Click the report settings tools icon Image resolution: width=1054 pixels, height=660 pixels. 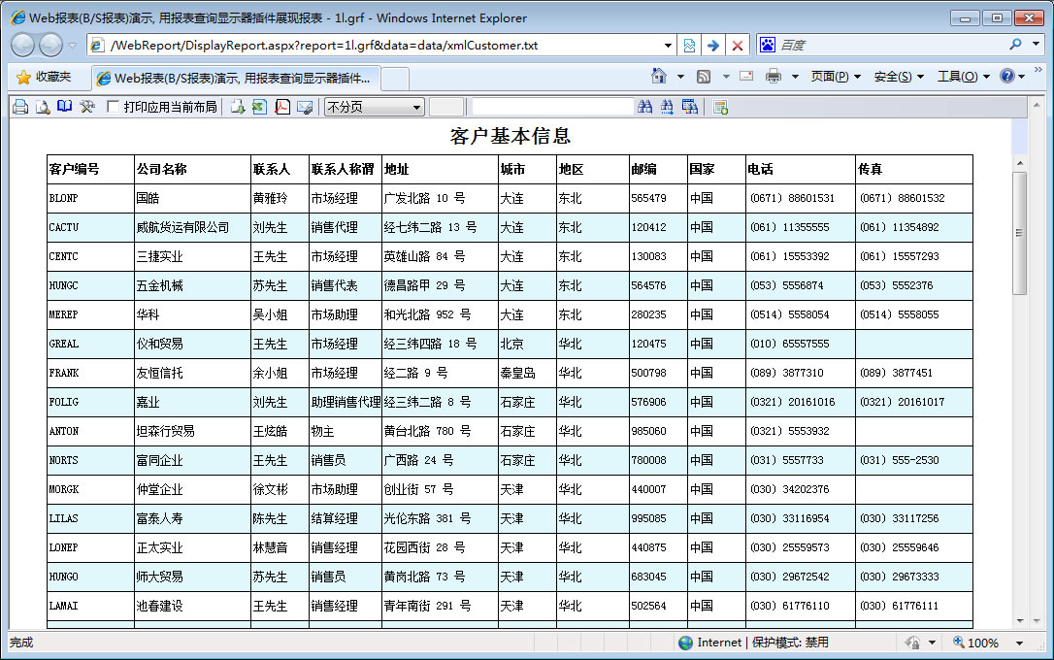pos(87,107)
